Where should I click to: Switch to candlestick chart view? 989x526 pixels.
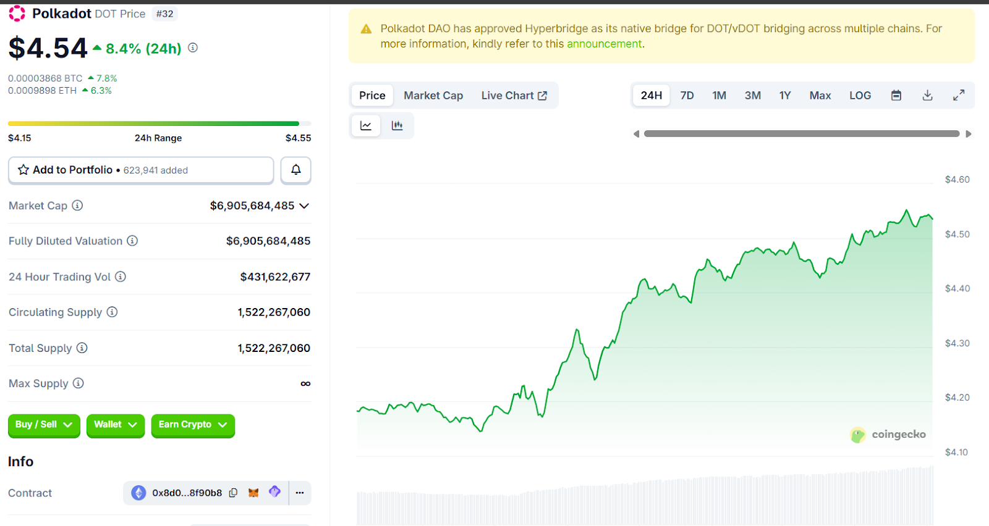tap(397, 126)
